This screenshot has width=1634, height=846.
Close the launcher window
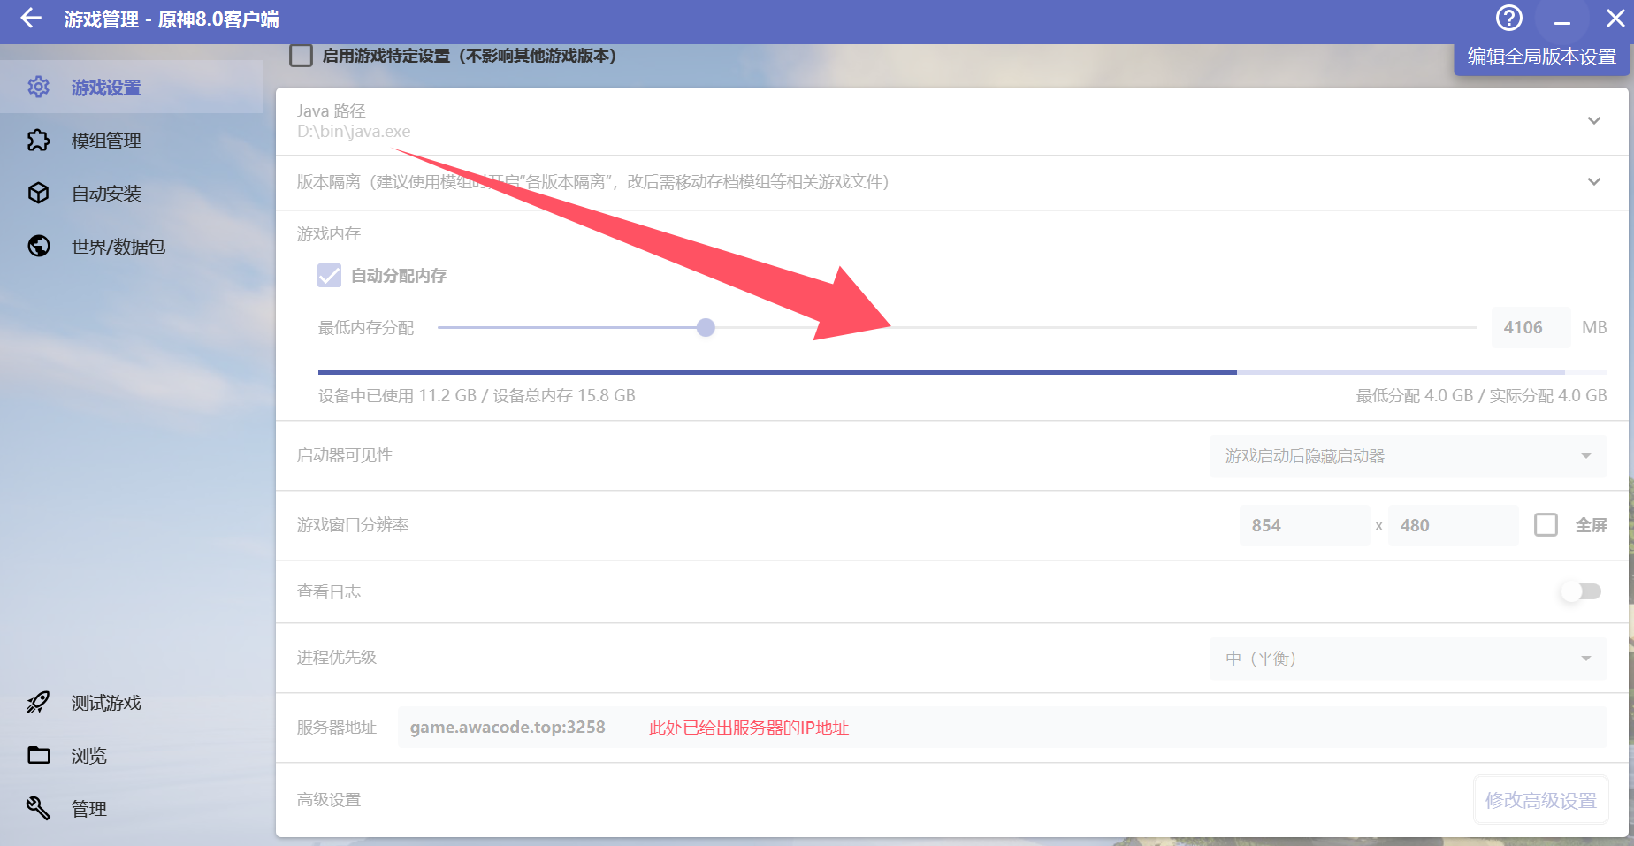(x=1615, y=18)
